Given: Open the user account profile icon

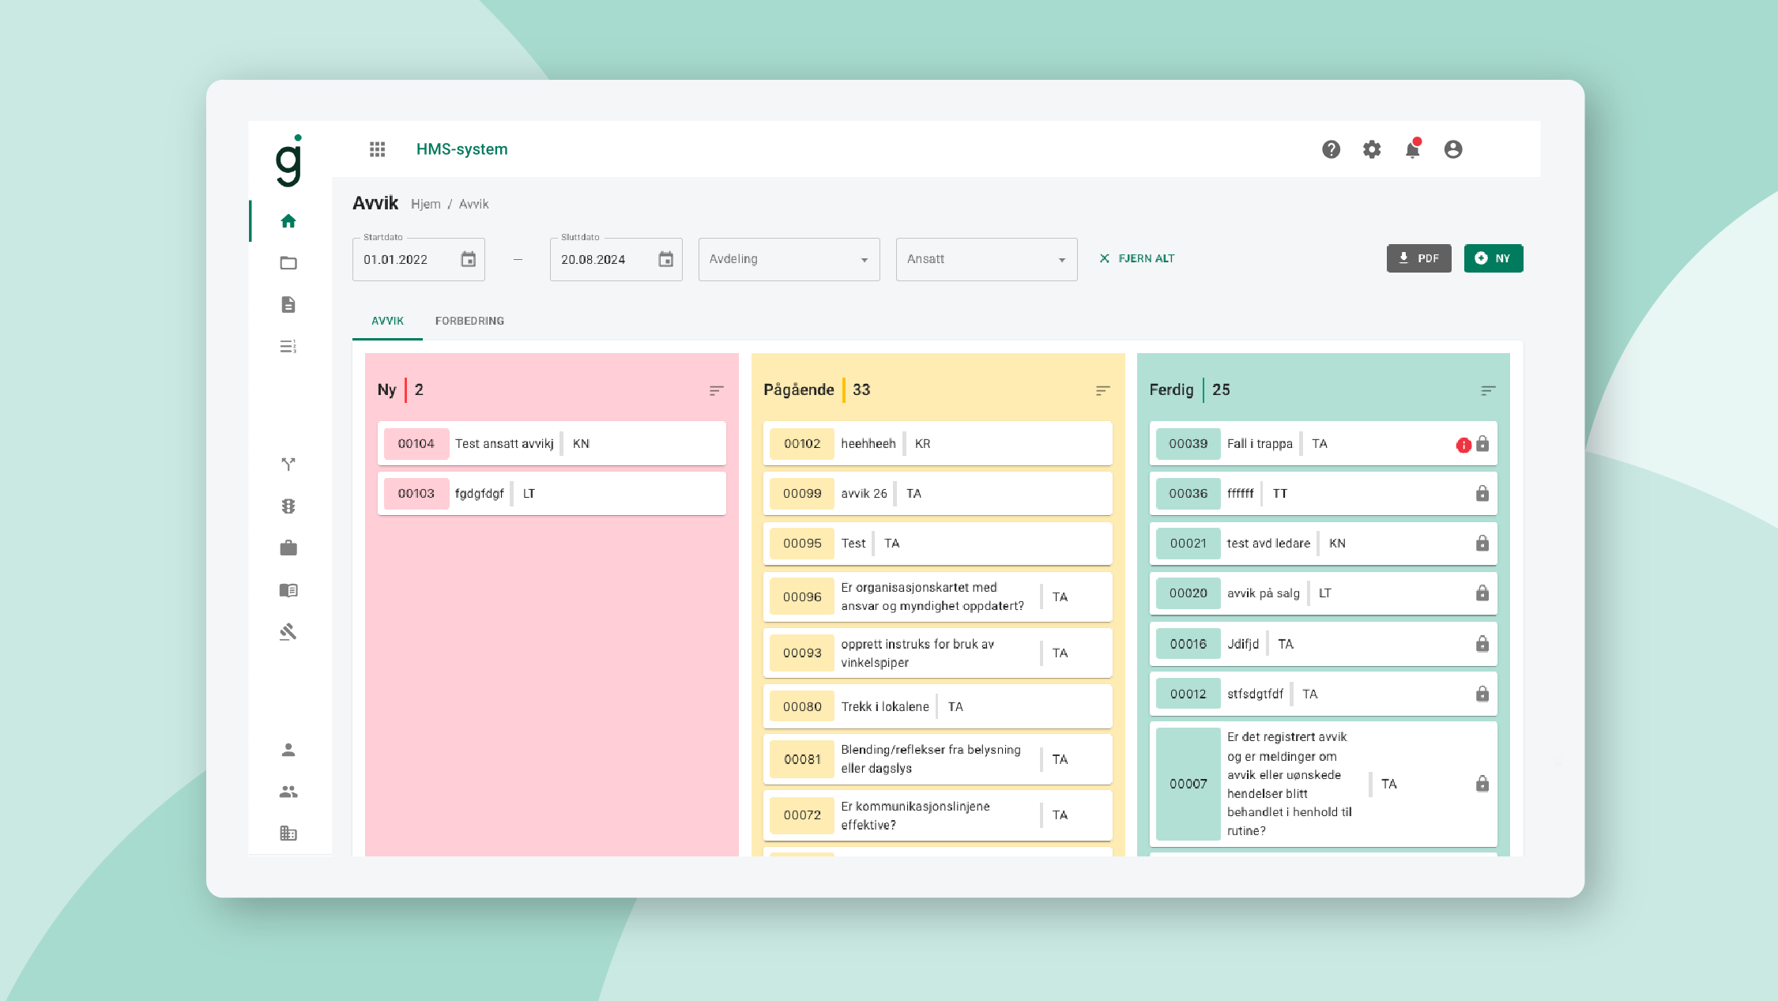Looking at the screenshot, I should click(1452, 149).
